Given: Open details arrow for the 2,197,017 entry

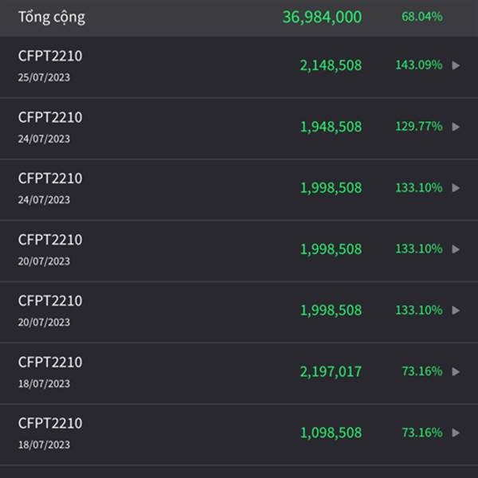Looking at the screenshot, I should coord(456,371).
